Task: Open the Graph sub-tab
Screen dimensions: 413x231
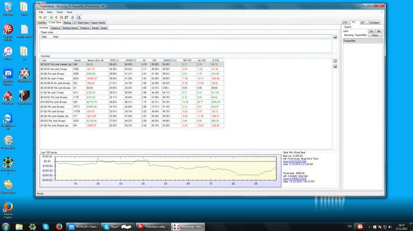Action: pyautogui.click(x=104, y=28)
